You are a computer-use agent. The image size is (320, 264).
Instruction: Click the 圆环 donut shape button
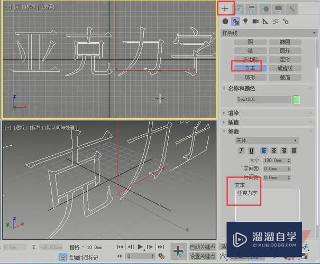(x=285, y=51)
